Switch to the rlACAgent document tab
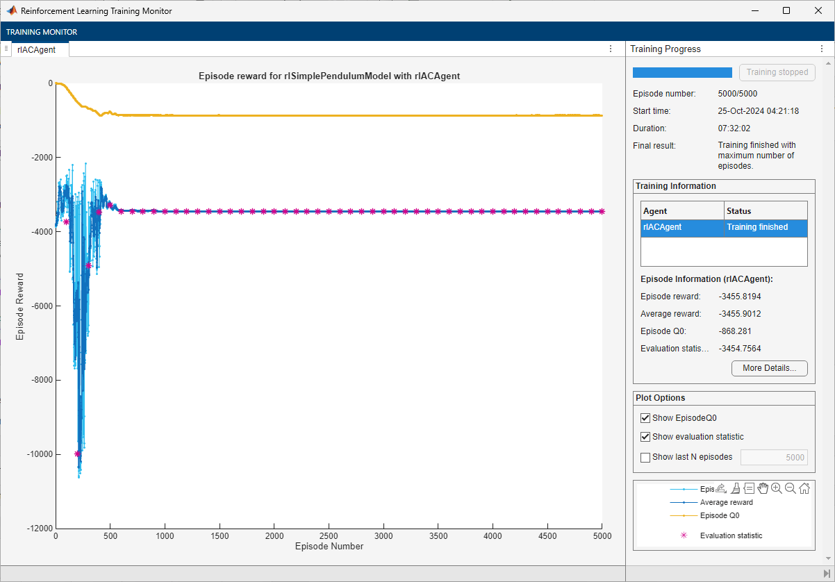 tap(37, 50)
